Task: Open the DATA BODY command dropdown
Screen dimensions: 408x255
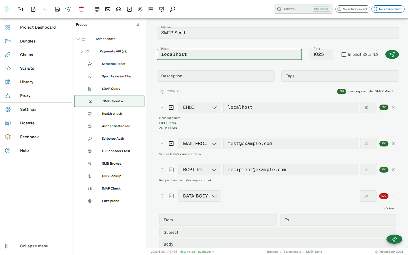Action: (200, 196)
